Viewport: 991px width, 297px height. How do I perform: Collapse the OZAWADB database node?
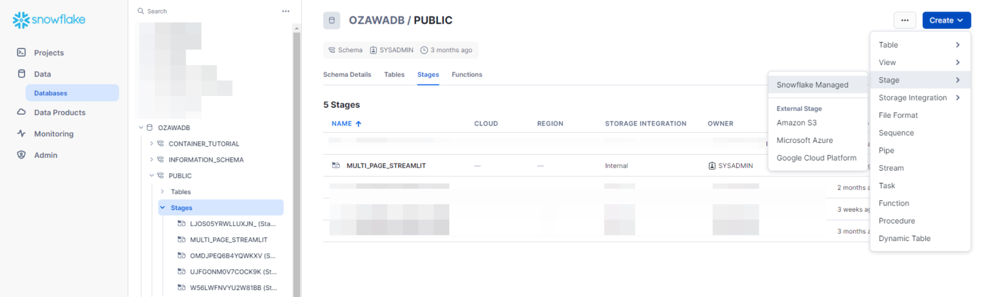click(141, 128)
